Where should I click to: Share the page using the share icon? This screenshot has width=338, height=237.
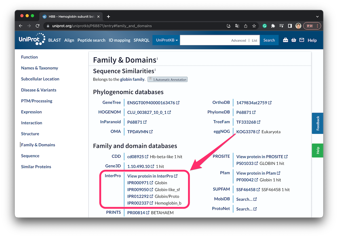pyautogui.click(x=245, y=26)
